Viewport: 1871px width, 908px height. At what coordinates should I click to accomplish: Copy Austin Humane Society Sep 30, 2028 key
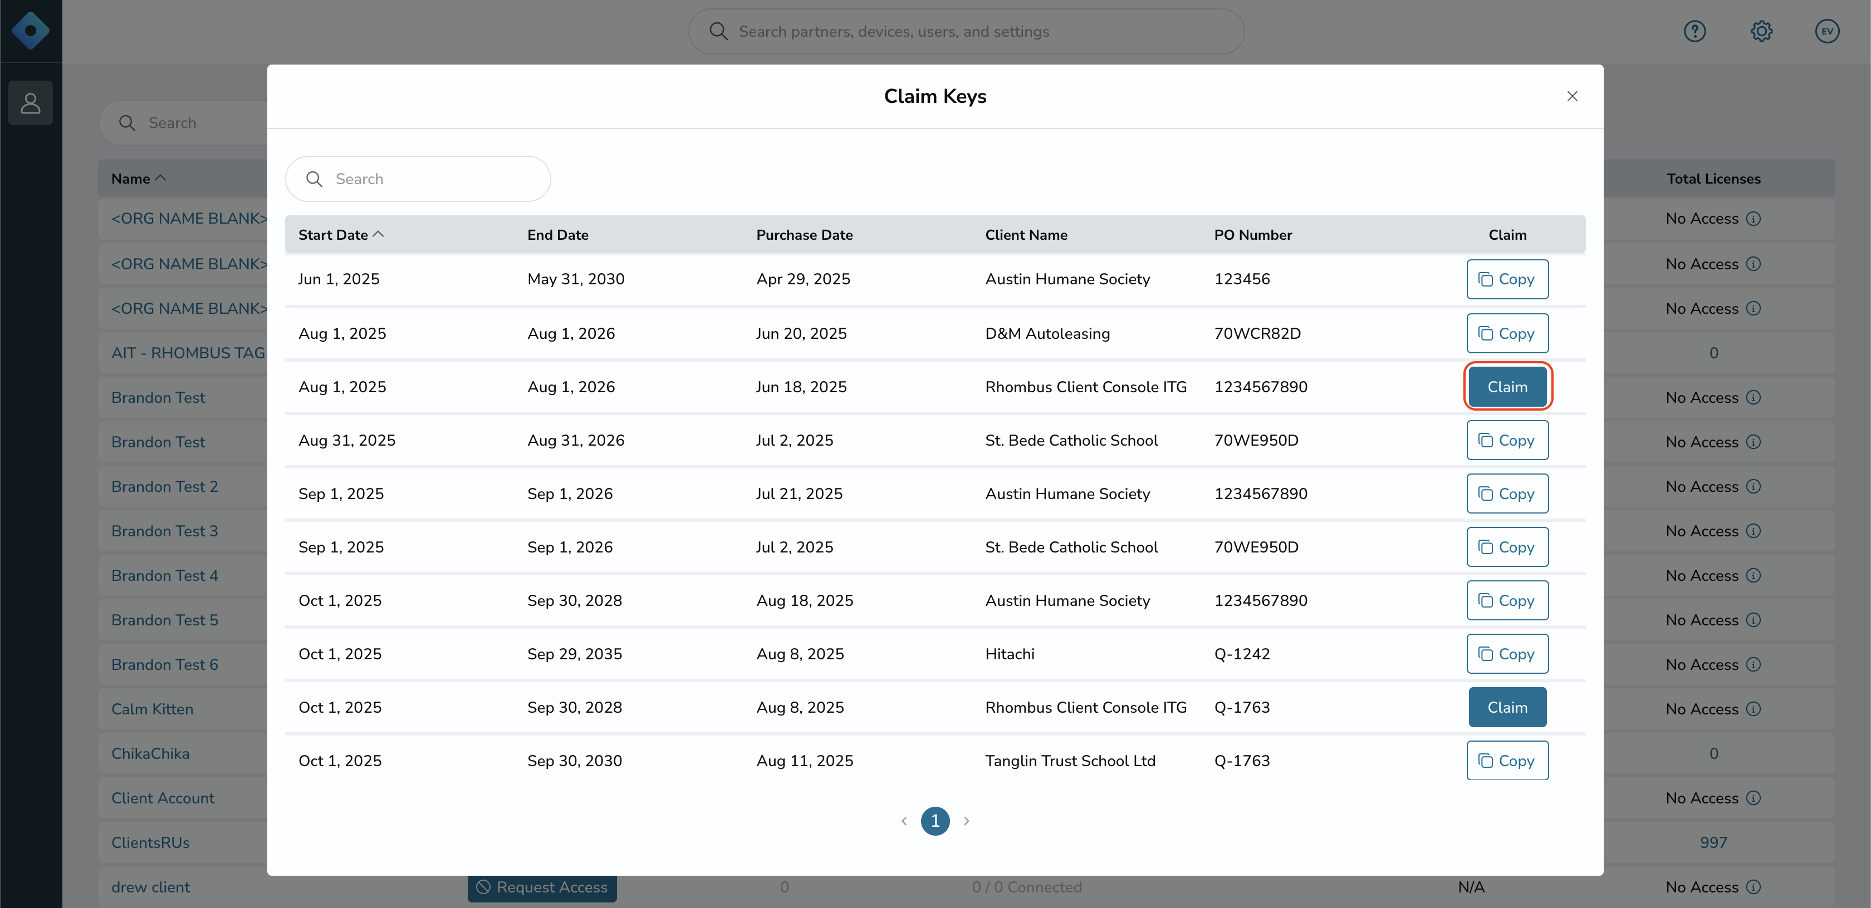(x=1507, y=600)
